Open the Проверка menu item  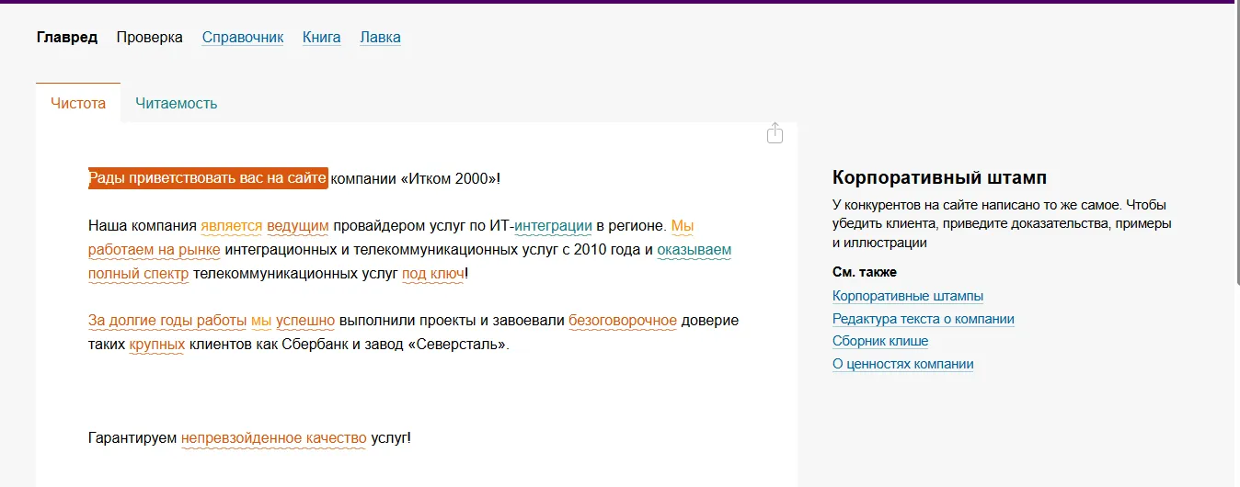(x=149, y=38)
